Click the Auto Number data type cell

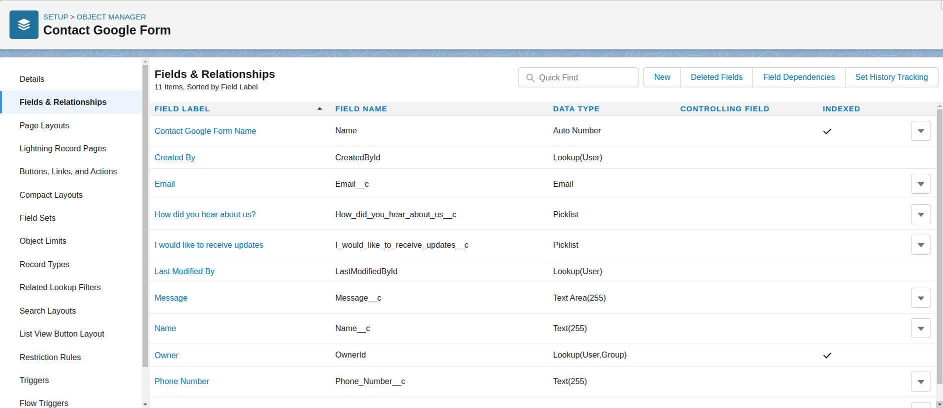[x=577, y=130]
